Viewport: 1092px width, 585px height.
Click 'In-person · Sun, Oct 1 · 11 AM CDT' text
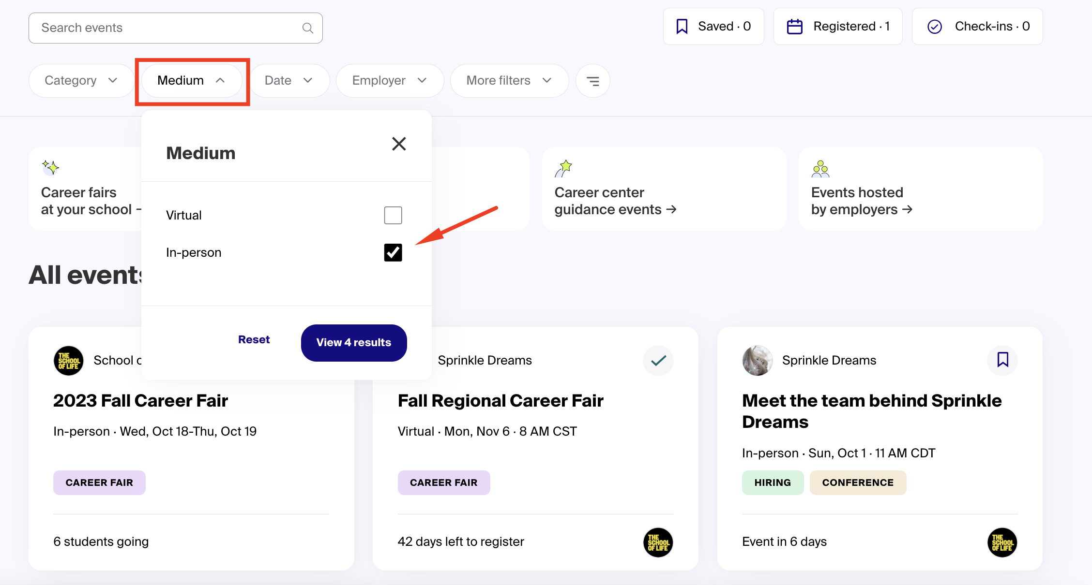(x=838, y=453)
